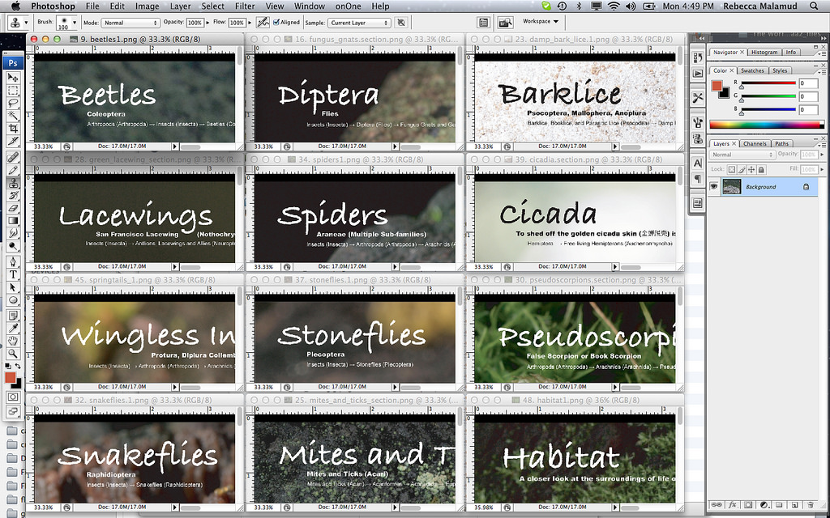Select the Type tool
Viewport: 830px width, 518px height.
pyautogui.click(x=13, y=274)
